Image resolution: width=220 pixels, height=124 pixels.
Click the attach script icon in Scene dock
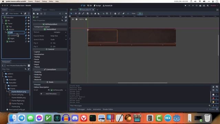coord(25,13)
